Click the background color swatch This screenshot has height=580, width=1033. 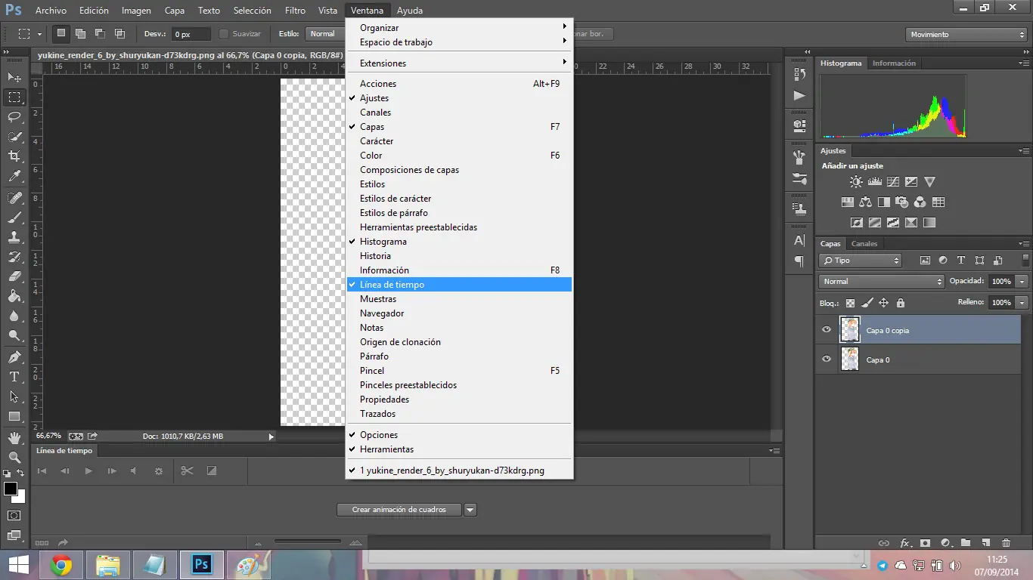(x=20, y=497)
